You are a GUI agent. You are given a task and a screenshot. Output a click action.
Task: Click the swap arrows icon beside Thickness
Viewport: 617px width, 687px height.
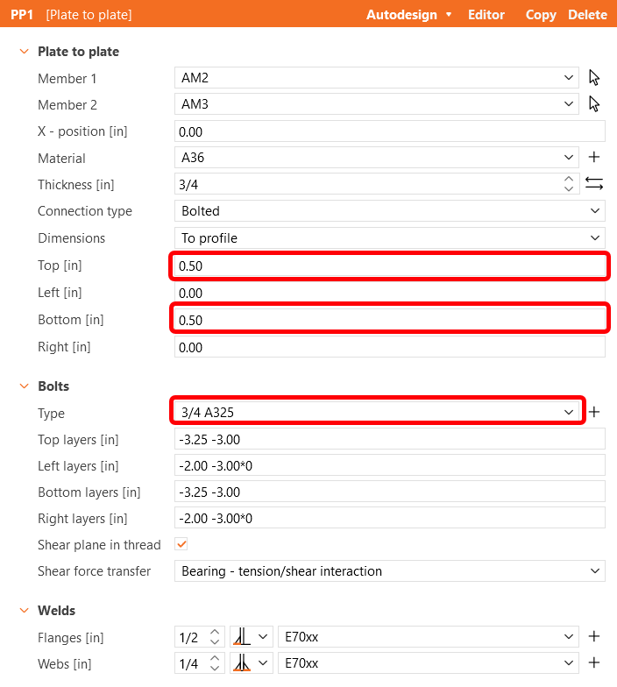click(594, 184)
